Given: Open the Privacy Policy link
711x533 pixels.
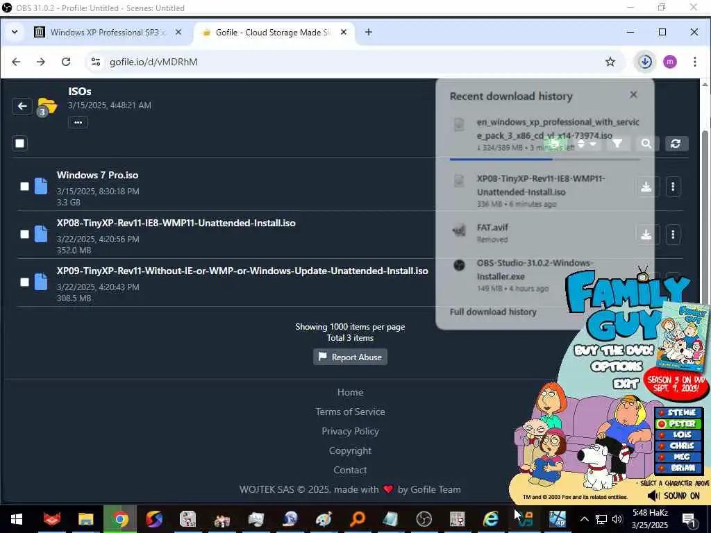Looking at the screenshot, I should (x=350, y=432).
